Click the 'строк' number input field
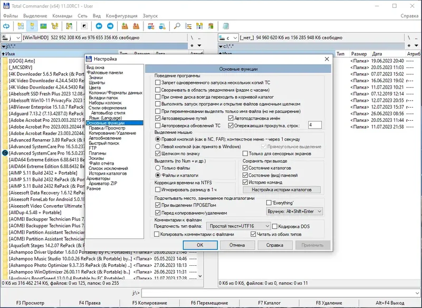Image resolution: width=422 pixels, height=308 pixels. (x=314, y=125)
